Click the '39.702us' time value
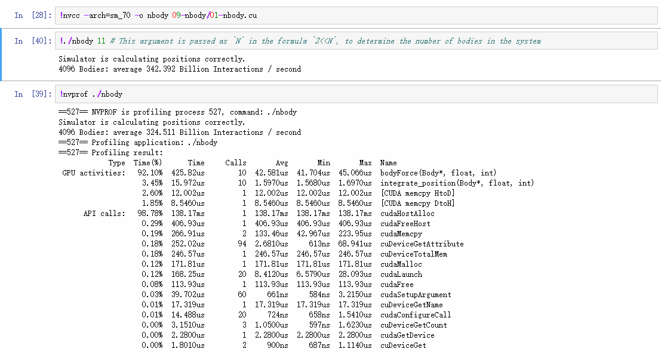This screenshot has height=361, width=661. [x=188, y=294]
